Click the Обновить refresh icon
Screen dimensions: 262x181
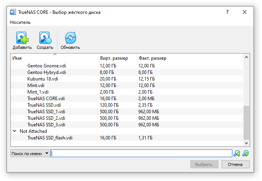[71, 38]
